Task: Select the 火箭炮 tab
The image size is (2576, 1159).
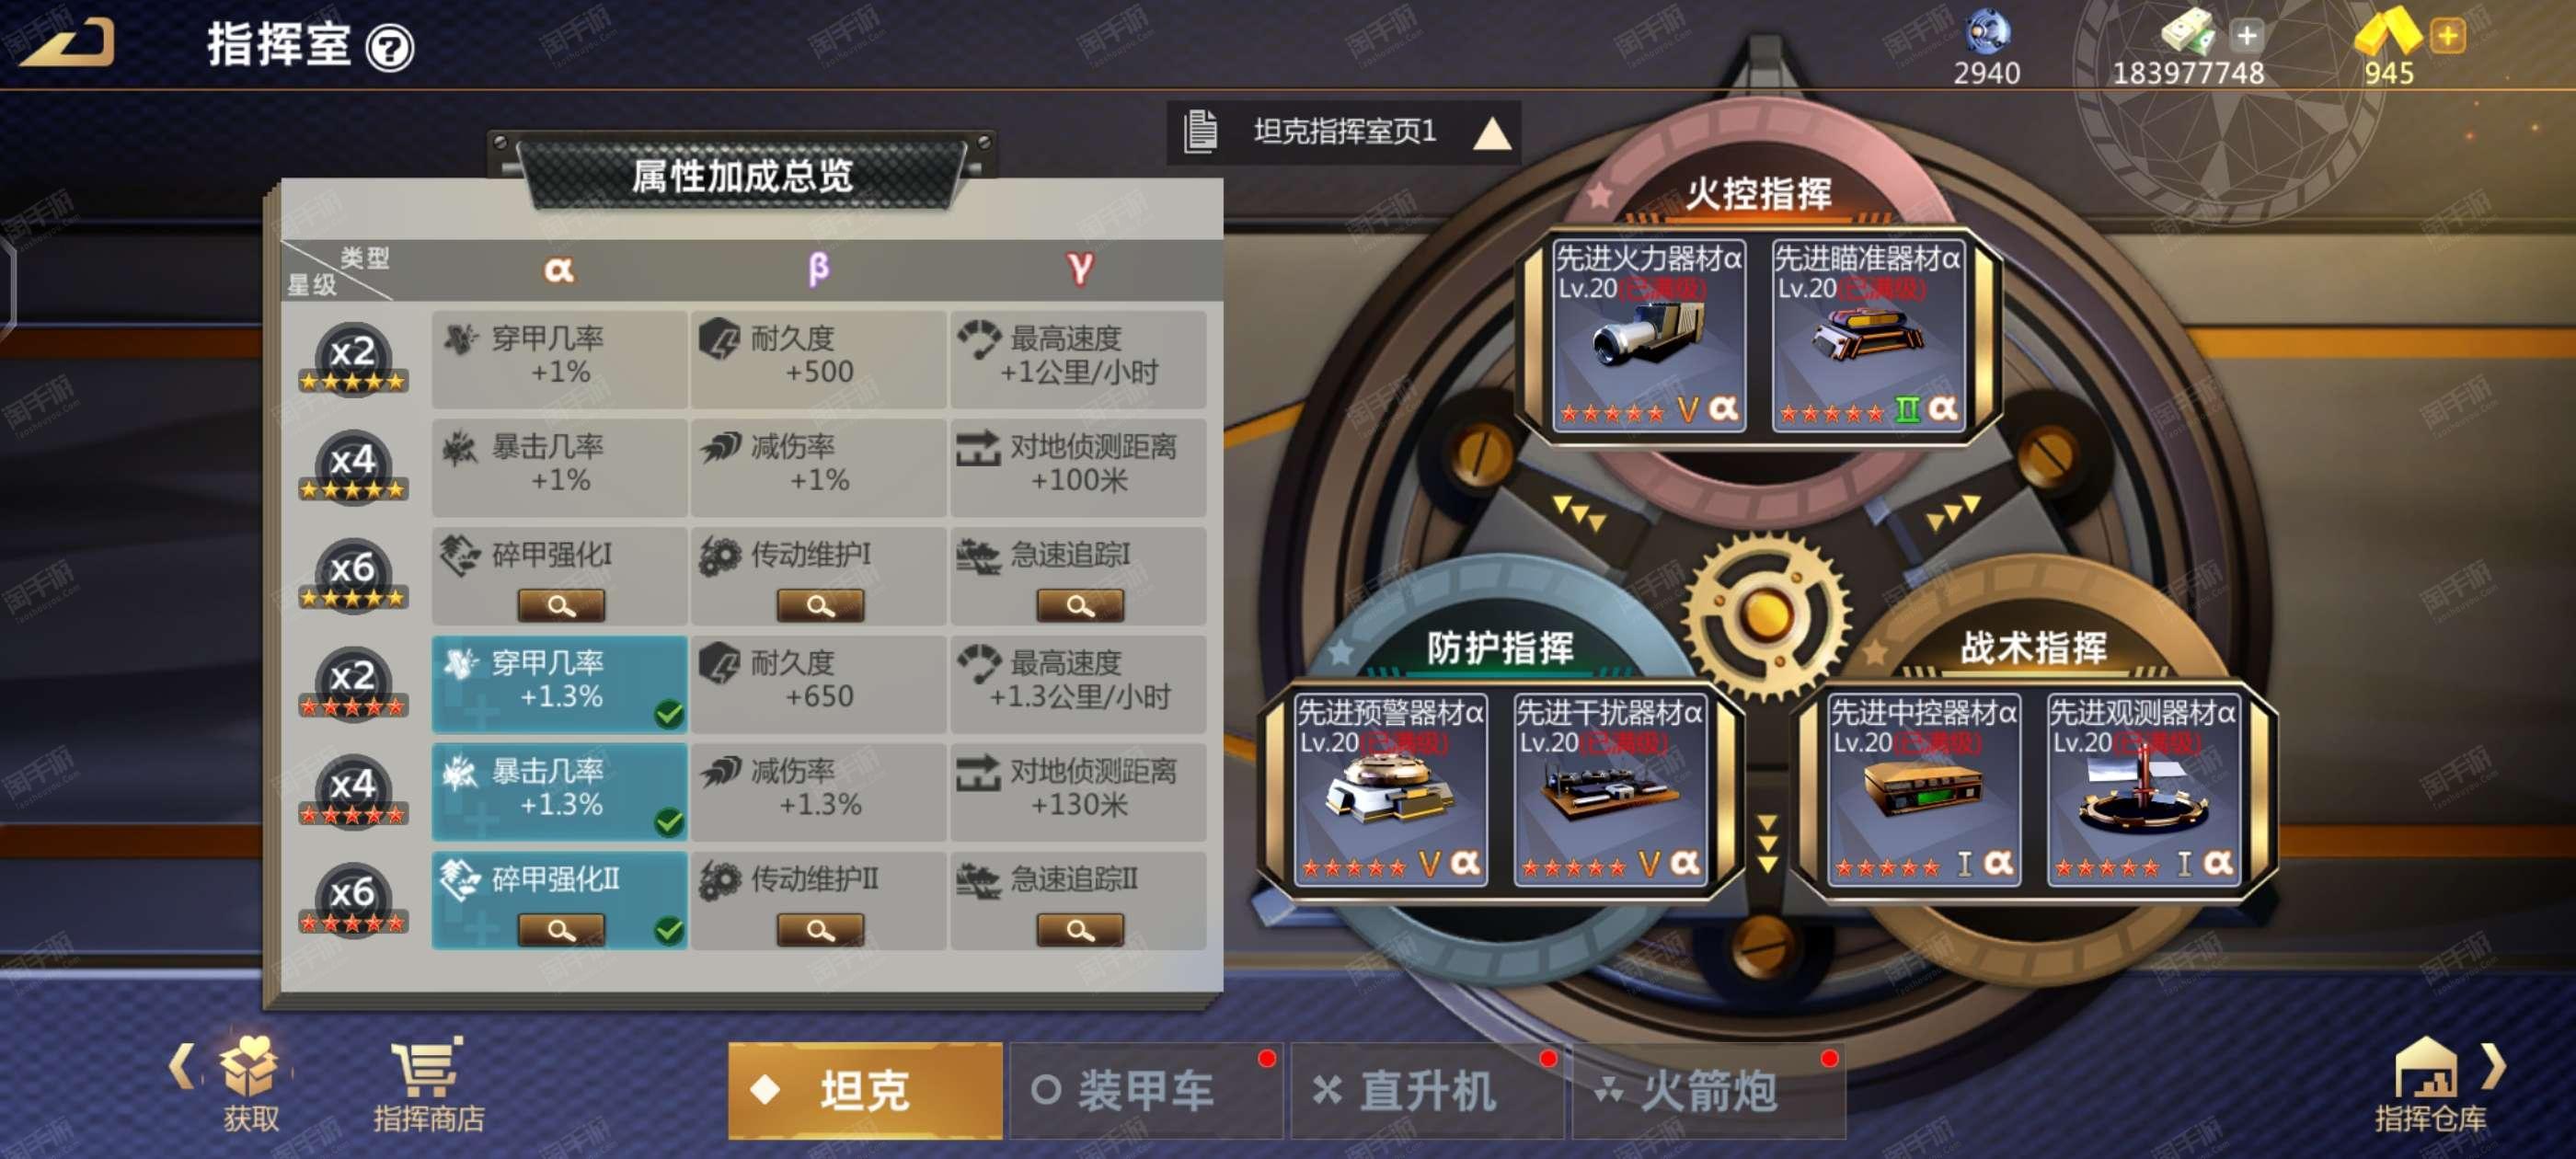Action: click(1708, 1090)
